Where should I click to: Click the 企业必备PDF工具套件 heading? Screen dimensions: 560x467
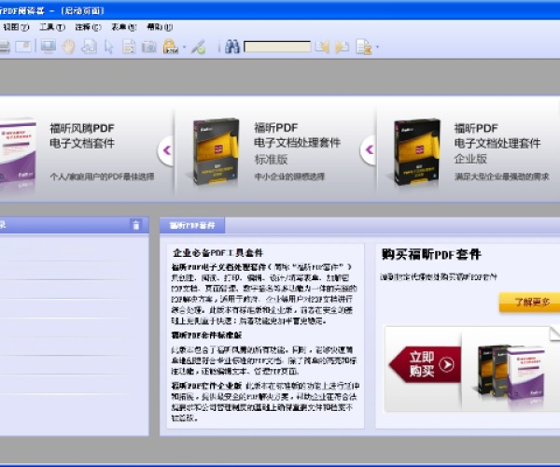tap(217, 253)
